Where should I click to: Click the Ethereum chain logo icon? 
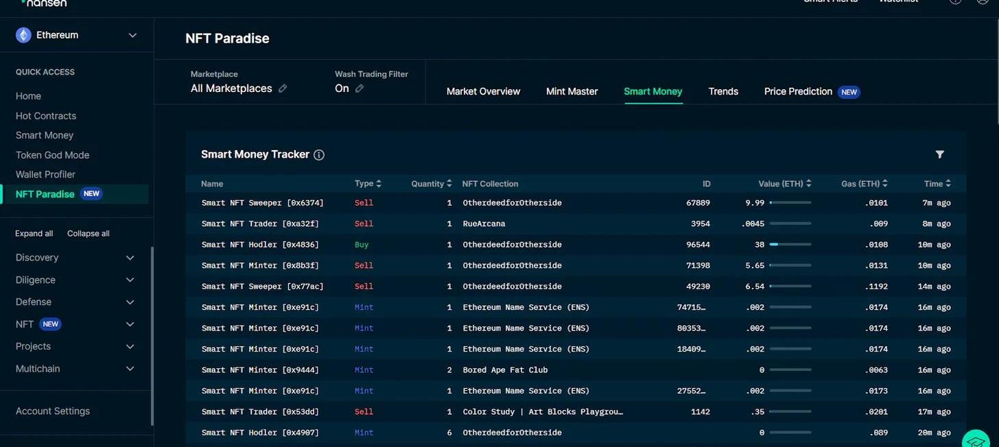24,35
